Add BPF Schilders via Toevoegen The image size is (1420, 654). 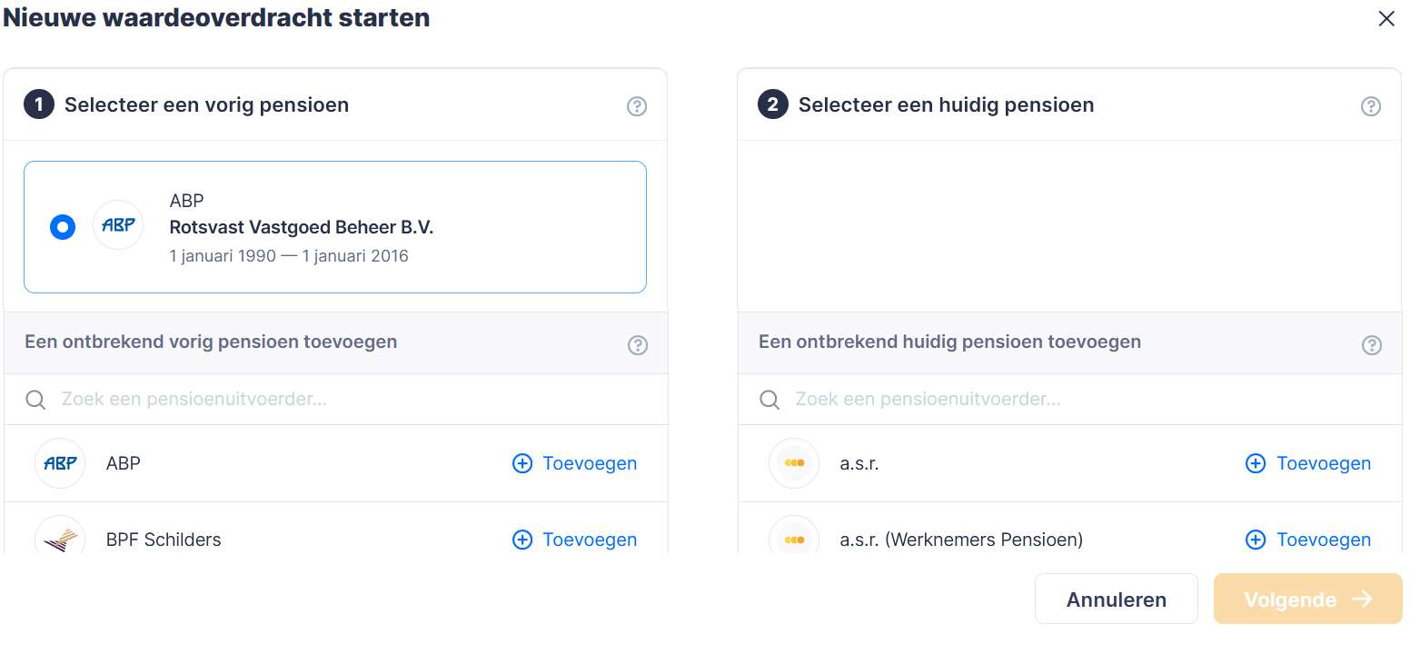(575, 540)
